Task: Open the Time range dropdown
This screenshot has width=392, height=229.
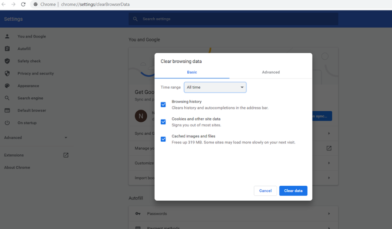Action: tap(215, 87)
